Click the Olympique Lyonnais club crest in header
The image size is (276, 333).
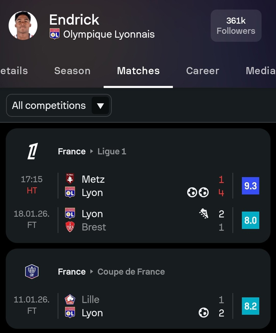54,34
